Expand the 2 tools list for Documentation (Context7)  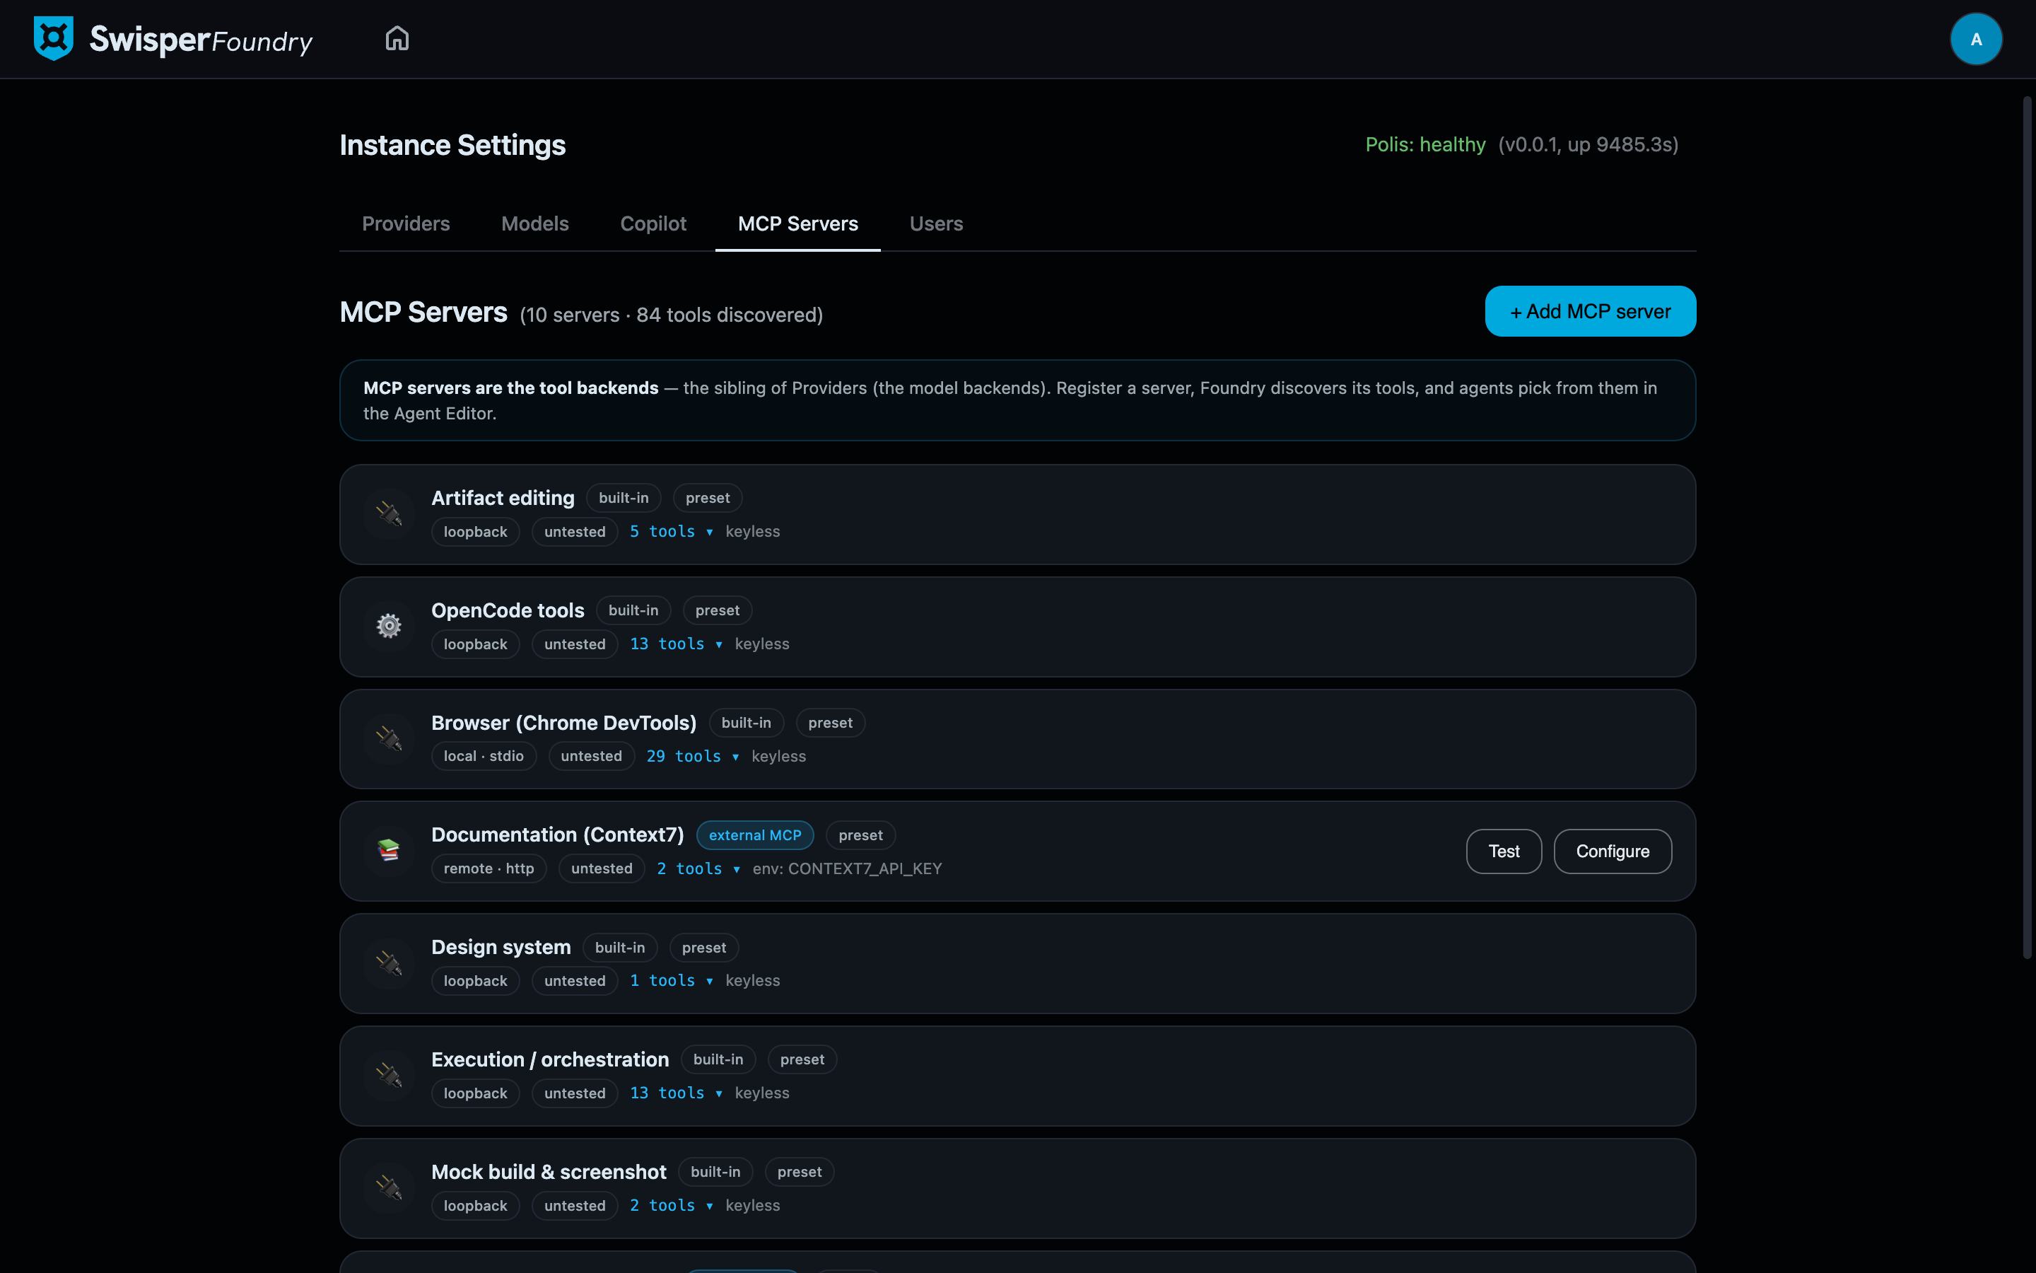point(698,869)
